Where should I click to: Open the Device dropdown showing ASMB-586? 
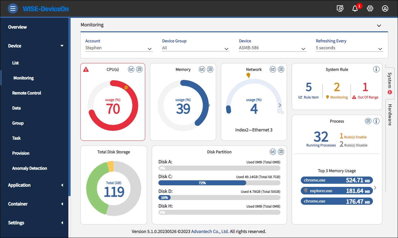(272, 48)
